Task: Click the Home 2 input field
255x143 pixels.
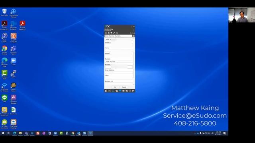Action: click(x=119, y=56)
